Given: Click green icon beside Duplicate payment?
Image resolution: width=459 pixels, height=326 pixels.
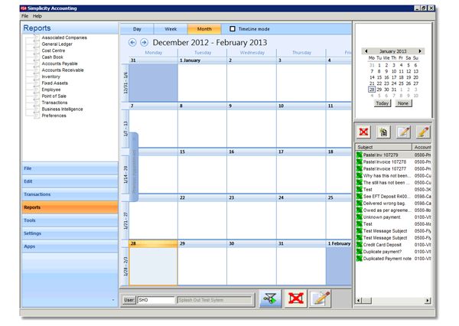Looking at the screenshot, I should click(360, 252).
